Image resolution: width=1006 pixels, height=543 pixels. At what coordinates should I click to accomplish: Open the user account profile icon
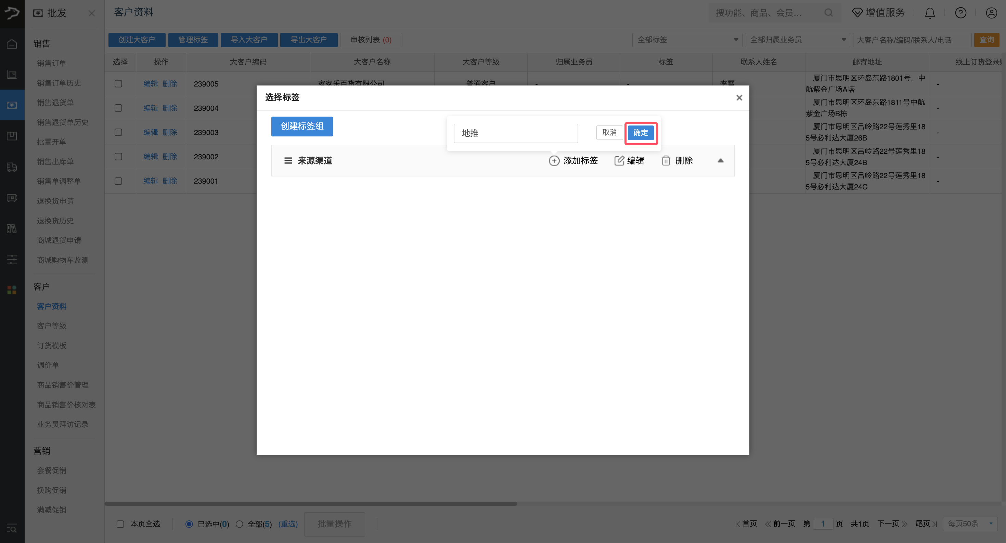(x=991, y=13)
